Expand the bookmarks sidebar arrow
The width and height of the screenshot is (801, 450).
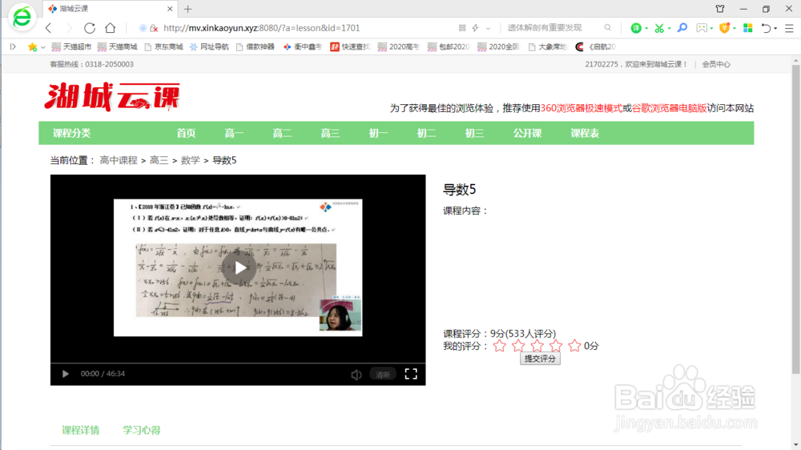13,46
